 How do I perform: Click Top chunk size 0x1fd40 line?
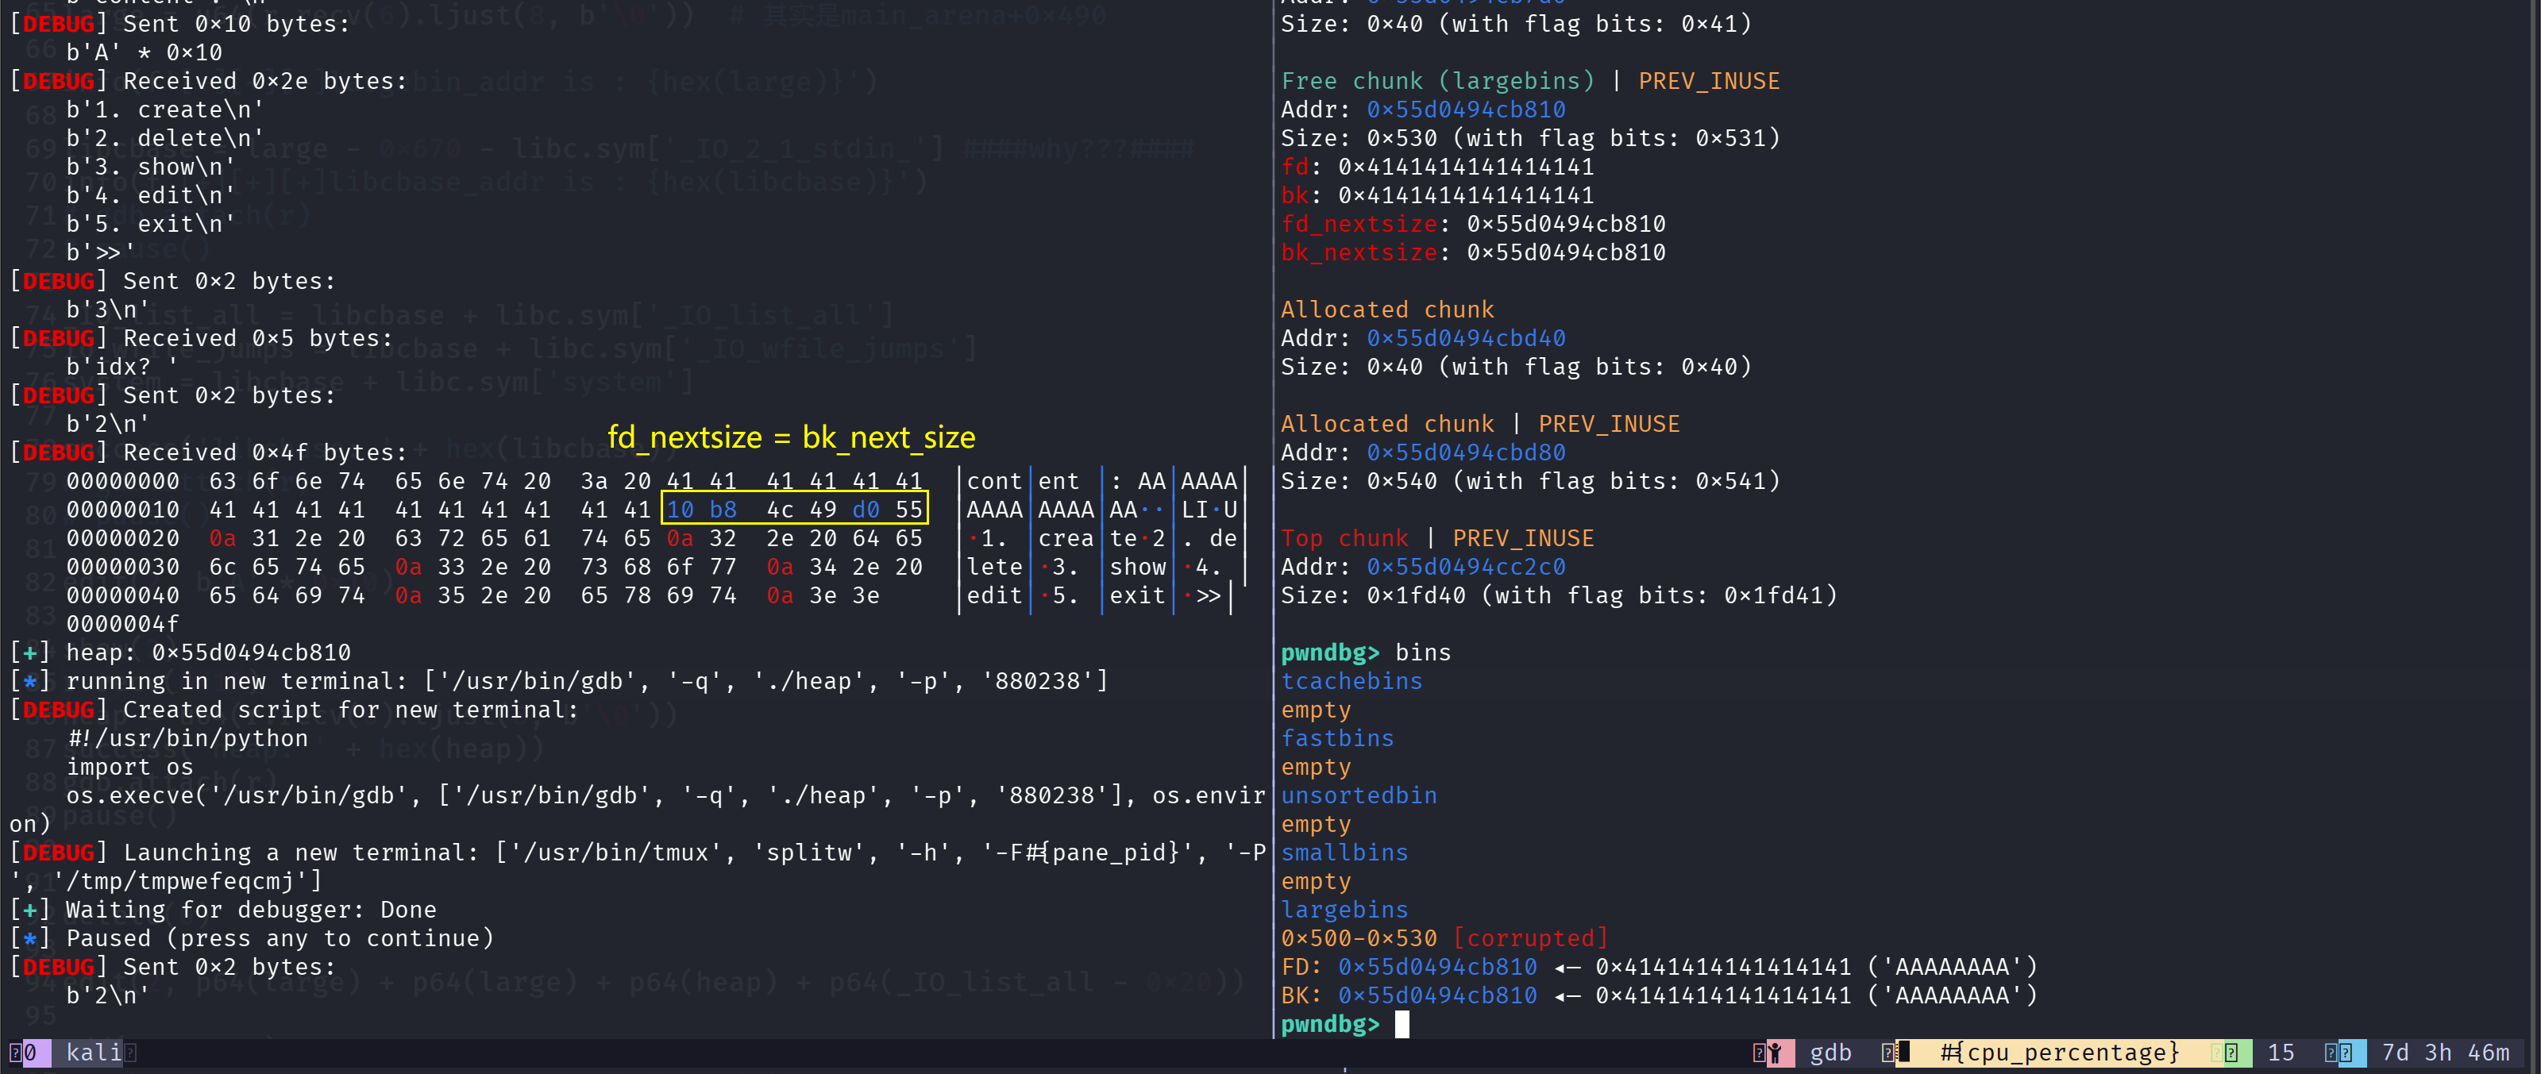coord(1559,595)
